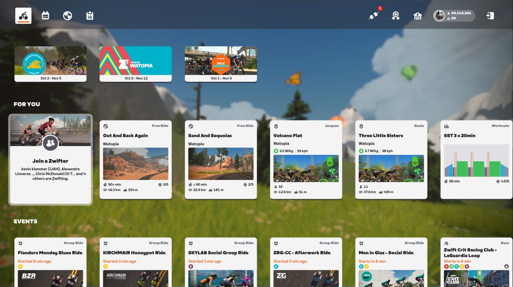Choose the SST 3 x 20min workout
Image resolution: width=513 pixels, height=287 pixels.
pyautogui.click(x=476, y=160)
